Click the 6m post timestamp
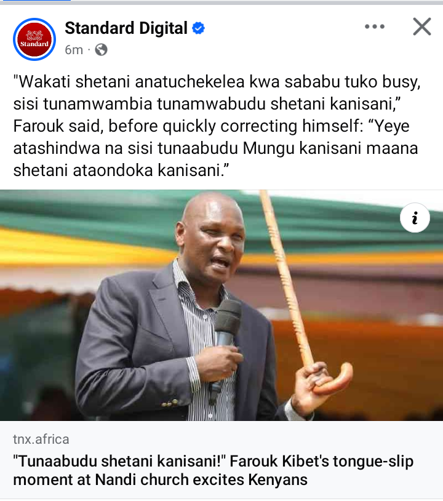 74,50
